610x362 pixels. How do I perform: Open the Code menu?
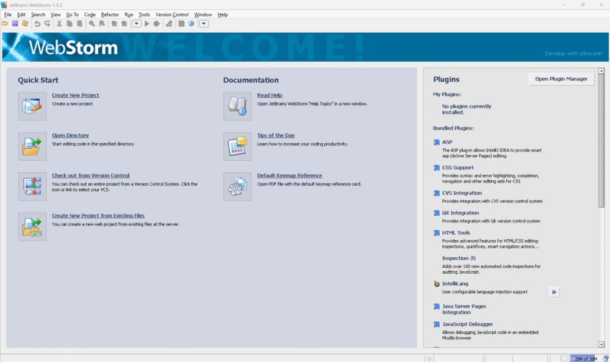click(90, 15)
